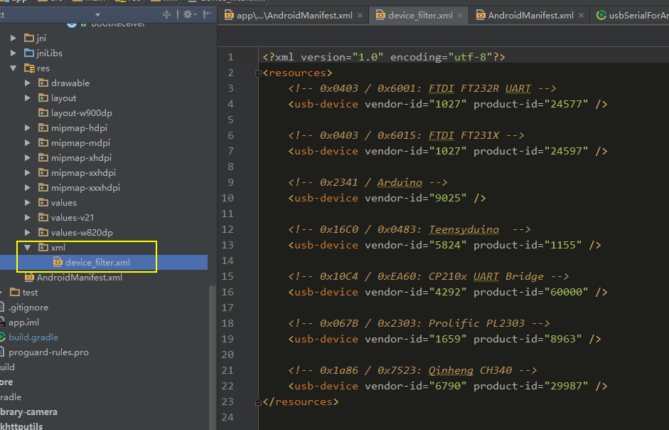Expand the mipmap-xxxhdpi folder arrow
The height and width of the screenshot is (430, 669).
point(27,188)
